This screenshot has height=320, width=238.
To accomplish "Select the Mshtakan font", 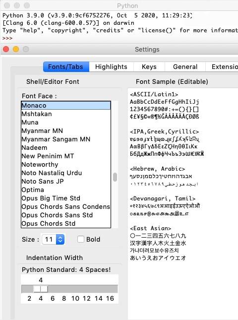I will click(x=66, y=114).
